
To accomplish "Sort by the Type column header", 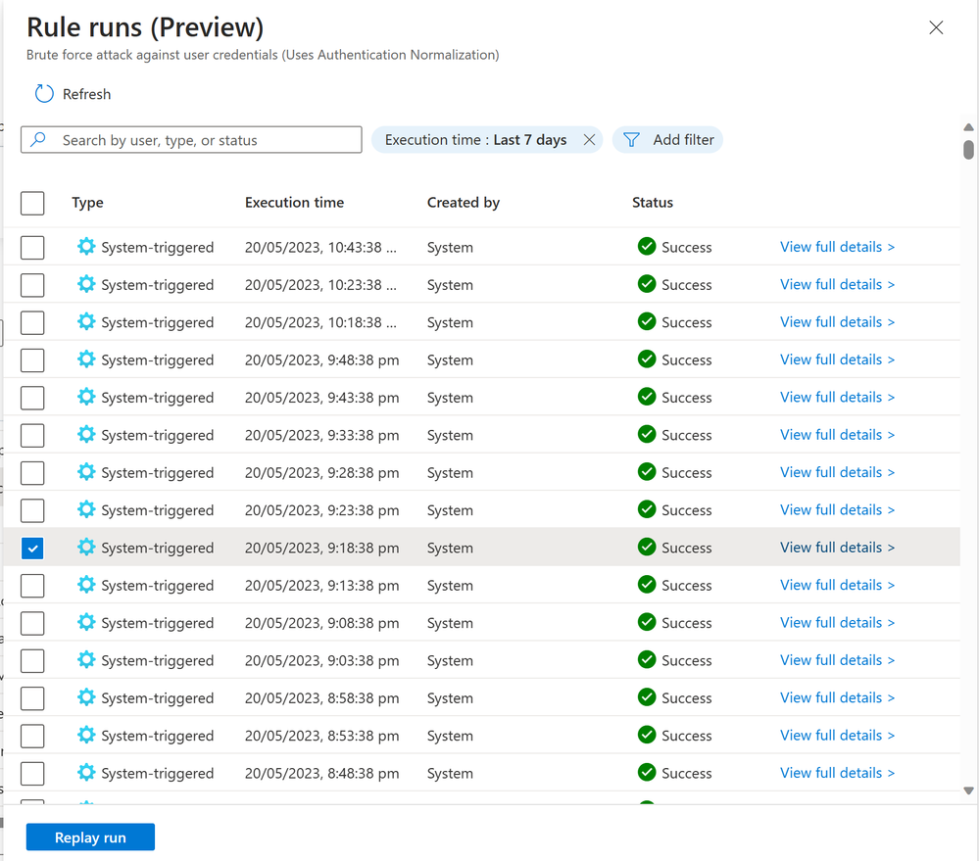I will 87,202.
